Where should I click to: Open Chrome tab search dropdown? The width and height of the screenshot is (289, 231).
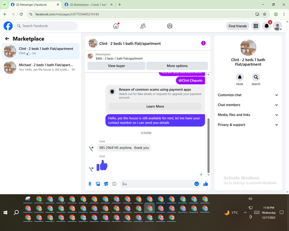pyautogui.click(x=5, y=5)
